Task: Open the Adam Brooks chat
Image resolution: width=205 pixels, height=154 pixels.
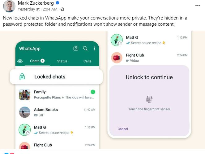Action: pos(57,112)
